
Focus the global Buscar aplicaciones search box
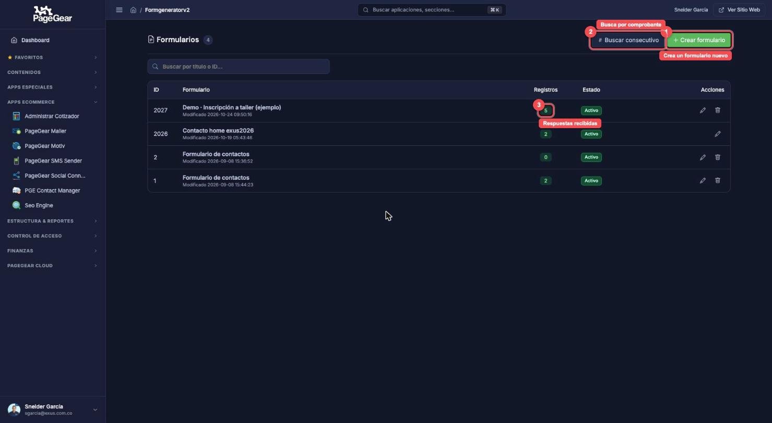tap(432, 10)
